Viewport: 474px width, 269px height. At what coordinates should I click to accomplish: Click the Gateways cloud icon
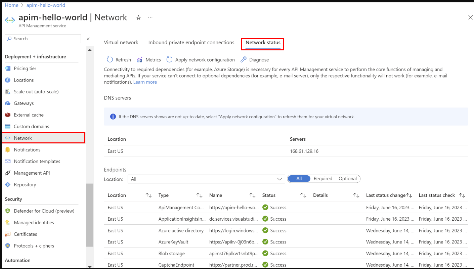[x=8, y=103]
